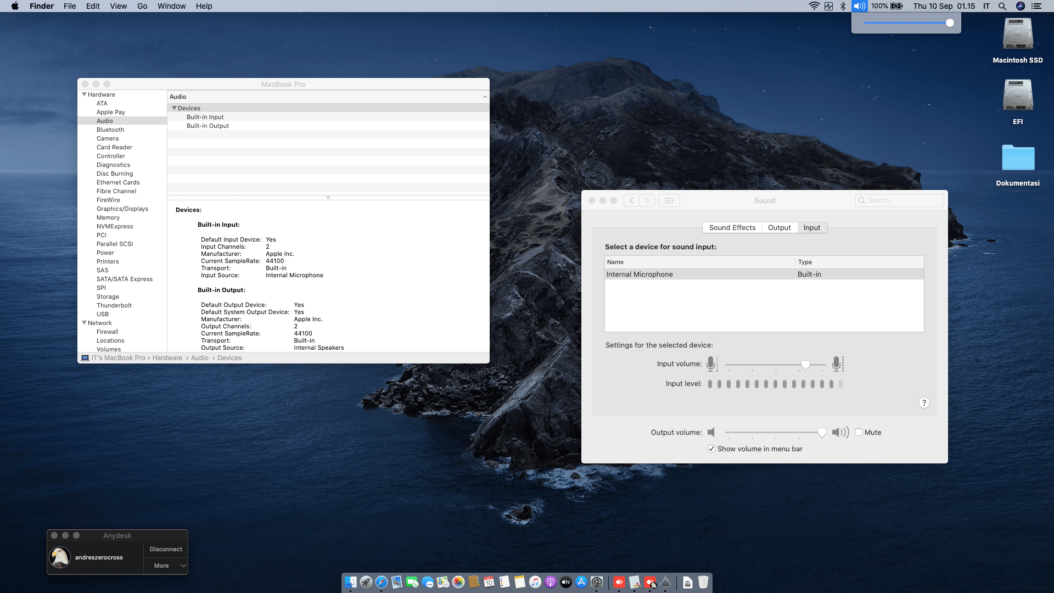1054x593 pixels.
Task: Open the Window menu
Action: [x=171, y=6]
